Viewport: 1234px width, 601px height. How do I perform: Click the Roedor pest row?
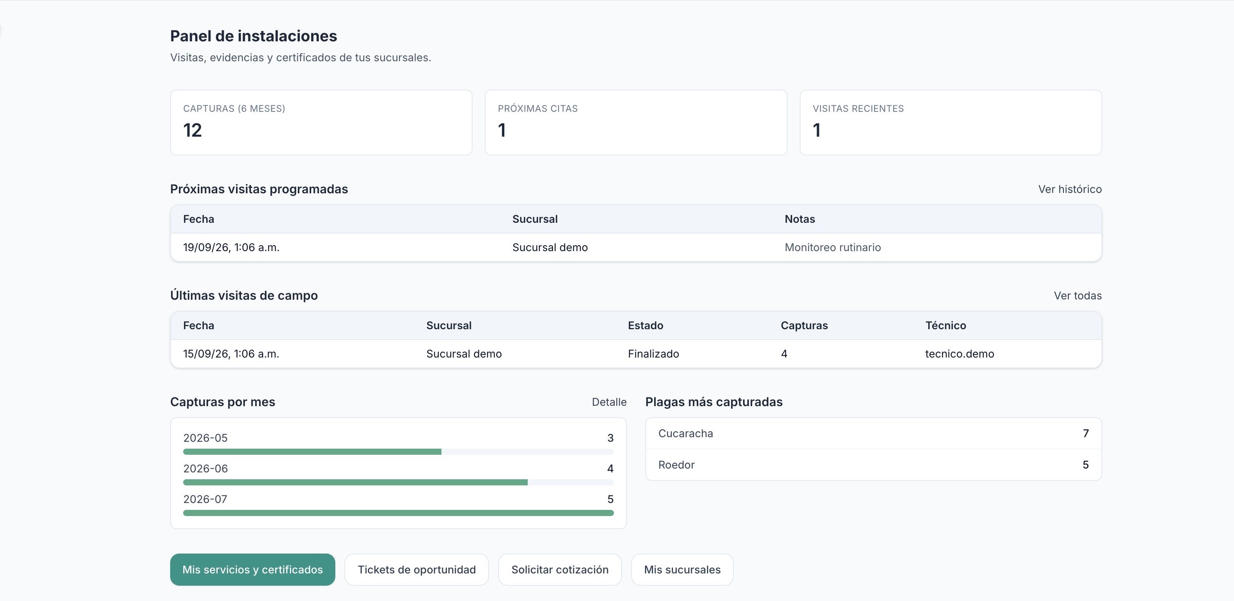873,465
